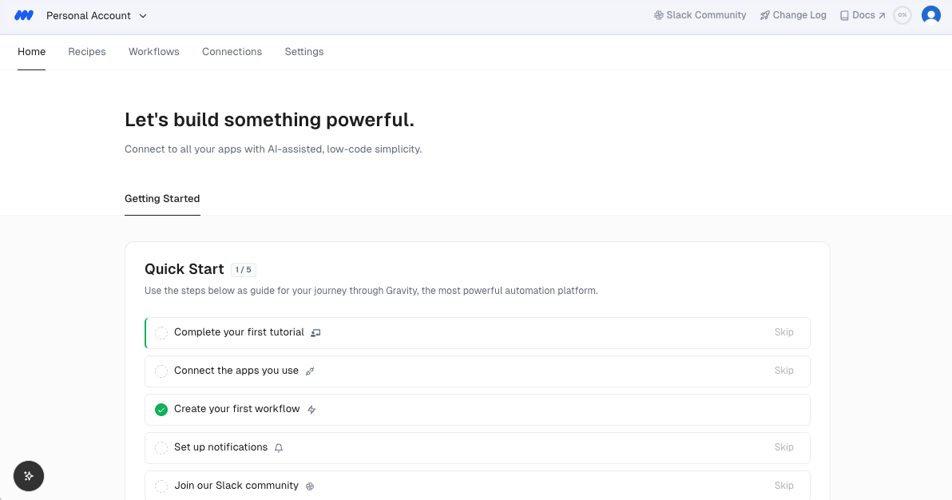
Task: Open the Docs external link
Action: point(862,15)
